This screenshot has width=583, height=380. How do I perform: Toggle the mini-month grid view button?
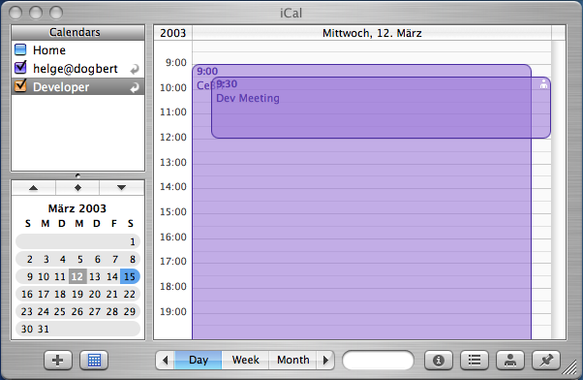[94, 361]
